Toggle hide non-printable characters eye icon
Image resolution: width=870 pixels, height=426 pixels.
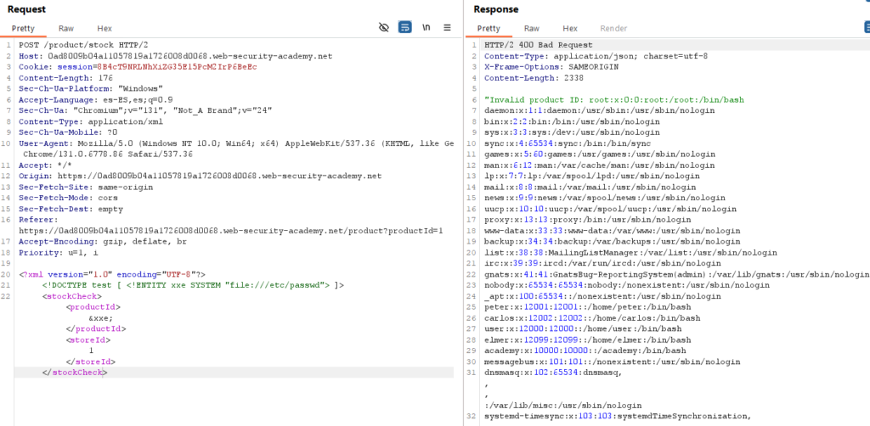tap(383, 28)
